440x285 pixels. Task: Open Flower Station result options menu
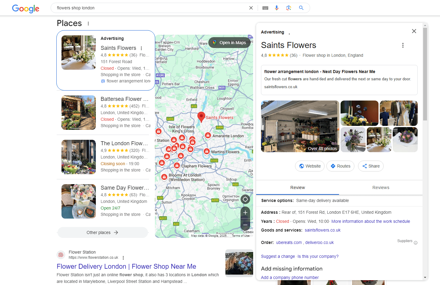123,258
